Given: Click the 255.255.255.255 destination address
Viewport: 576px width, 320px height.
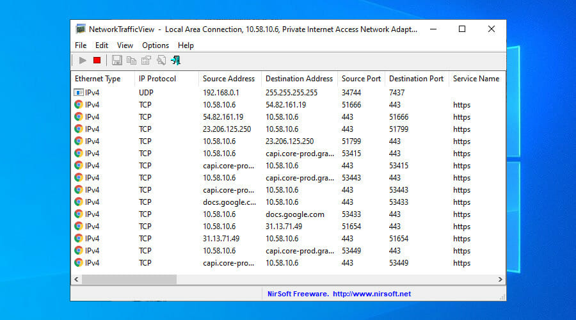Looking at the screenshot, I should point(291,93).
